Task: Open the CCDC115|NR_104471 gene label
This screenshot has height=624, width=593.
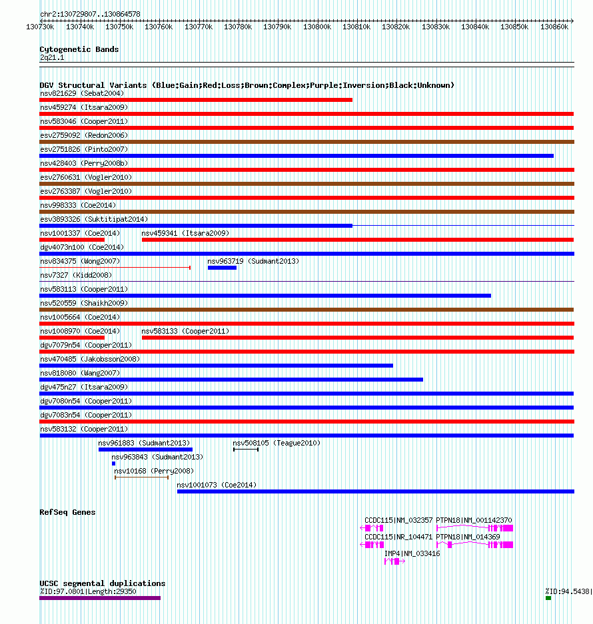Action: point(398,537)
